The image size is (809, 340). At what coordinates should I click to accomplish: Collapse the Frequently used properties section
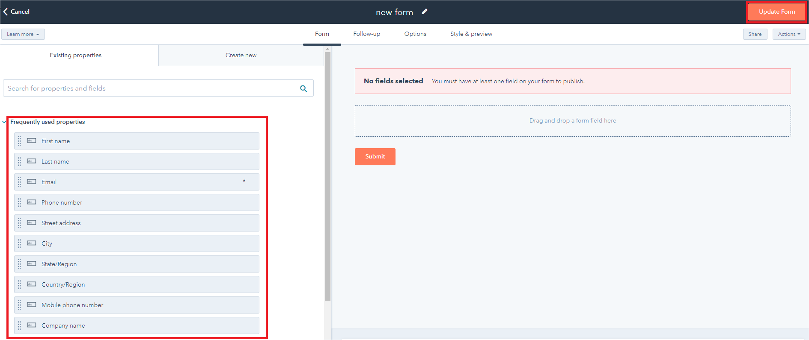point(4,122)
